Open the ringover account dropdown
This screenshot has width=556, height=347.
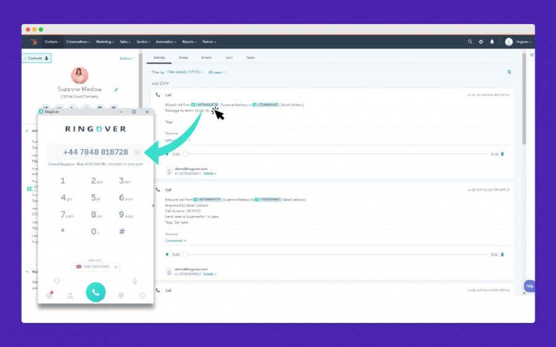point(524,42)
